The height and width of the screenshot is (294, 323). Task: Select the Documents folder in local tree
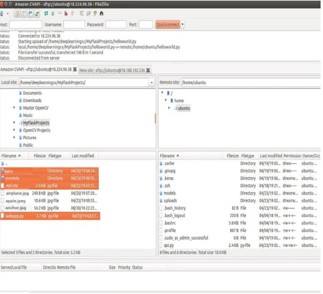[33, 93]
